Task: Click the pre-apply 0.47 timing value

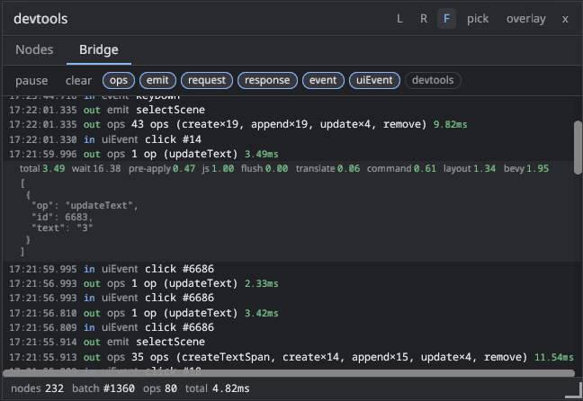Action: 162,169
